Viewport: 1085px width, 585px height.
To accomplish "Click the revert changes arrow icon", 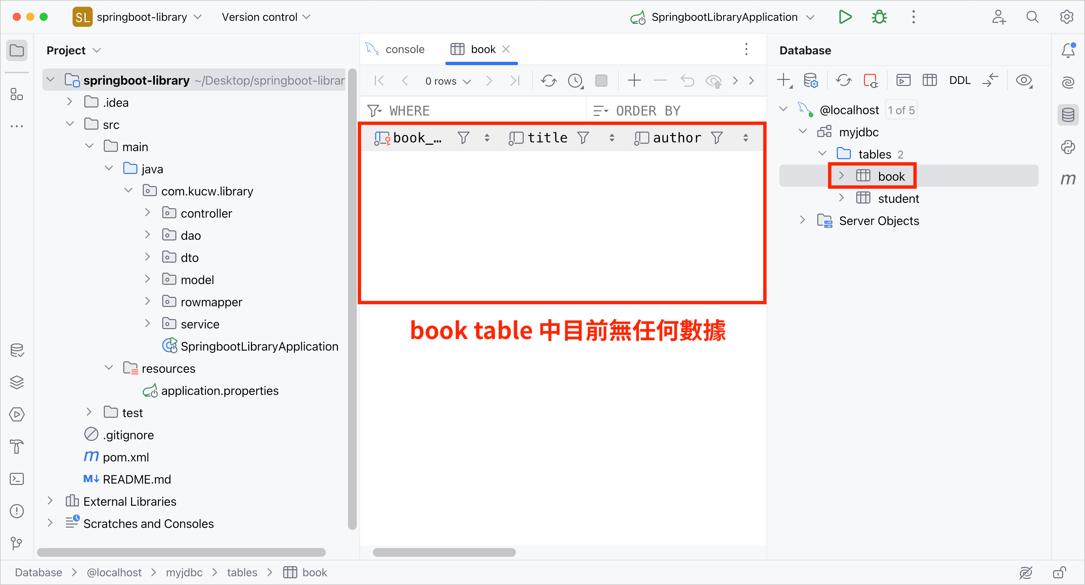I will pyautogui.click(x=687, y=81).
